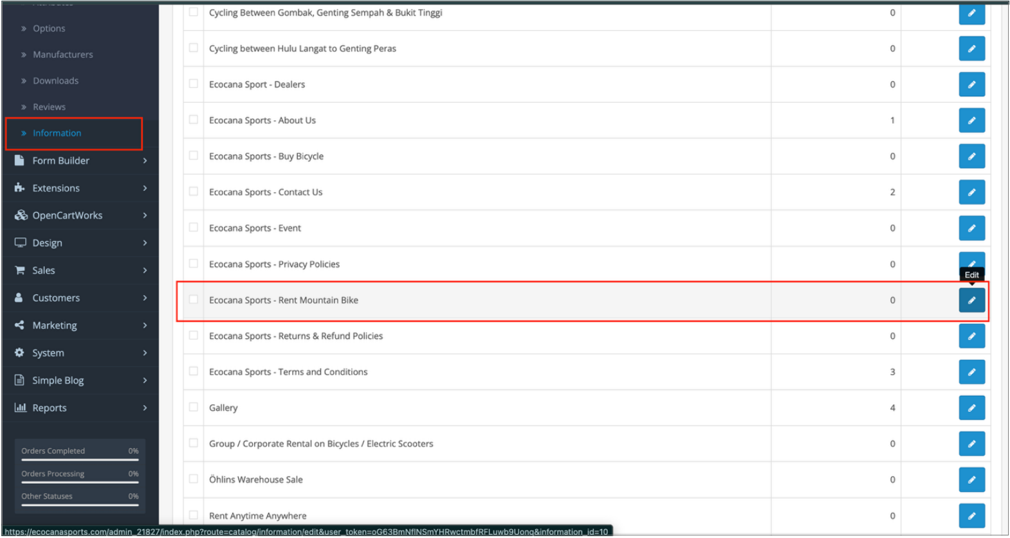Click the Sales shopping cart icon
The image size is (1010, 538).
19,271
